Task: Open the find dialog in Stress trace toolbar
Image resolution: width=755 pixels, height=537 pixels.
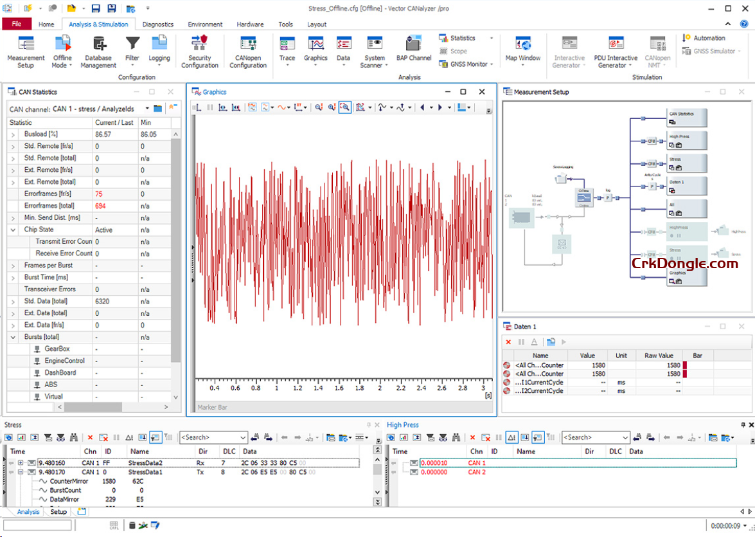Action: tap(74, 437)
